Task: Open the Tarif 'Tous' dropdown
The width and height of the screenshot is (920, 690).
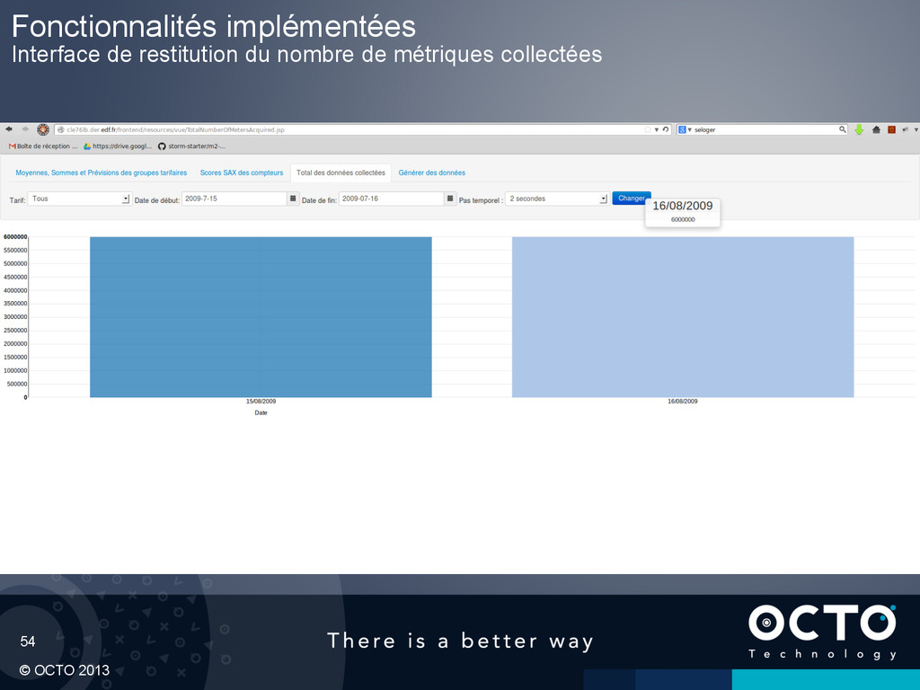Action: [x=79, y=199]
